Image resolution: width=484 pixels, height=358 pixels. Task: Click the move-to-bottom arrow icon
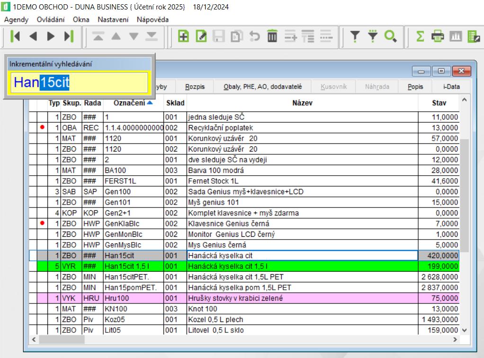pyautogui.click(x=152, y=36)
